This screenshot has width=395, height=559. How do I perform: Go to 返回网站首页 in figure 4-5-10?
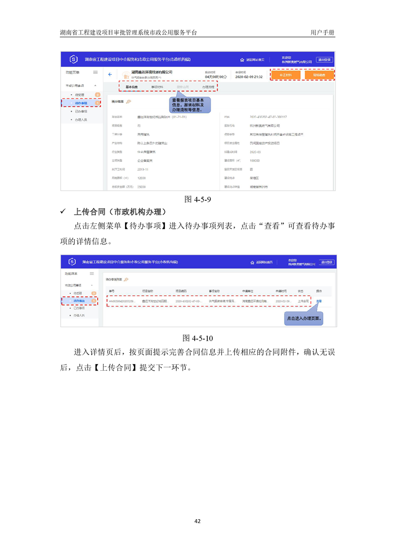click(262, 262)
